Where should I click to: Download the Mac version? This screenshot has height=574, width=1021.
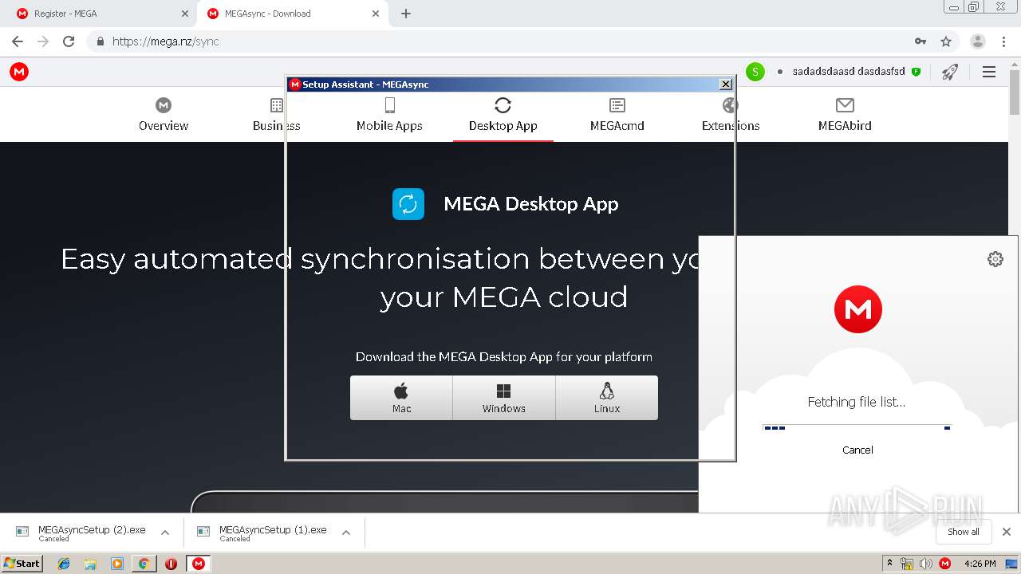pyautogui.click(x=401, y=398)
